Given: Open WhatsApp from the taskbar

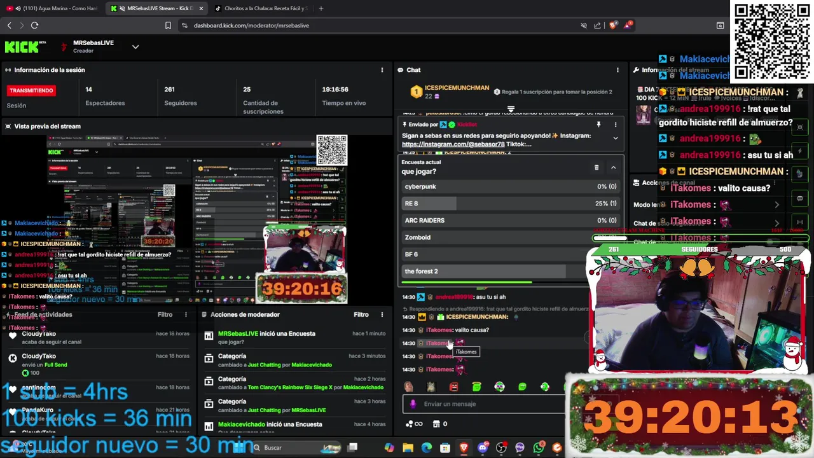Looking at the screenshot, I should click(539, 448).
